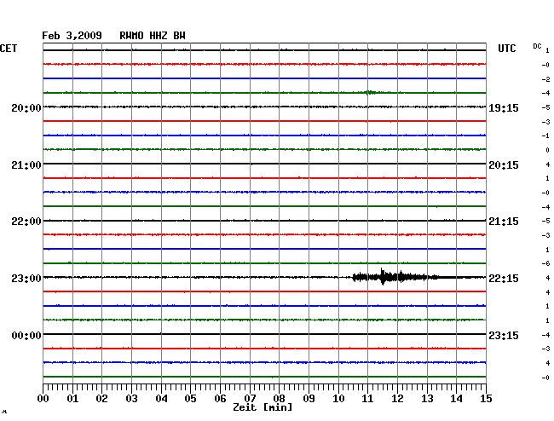The width and height of the screenshot is (554, 421).
Task: Select the "-6" DC offset value
Action: coord(545,264)
